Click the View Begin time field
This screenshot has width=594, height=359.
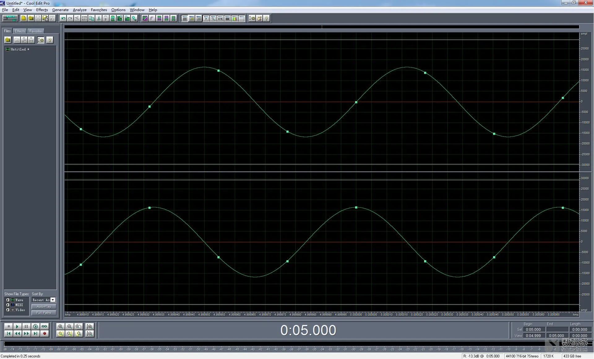pos(534,336)
